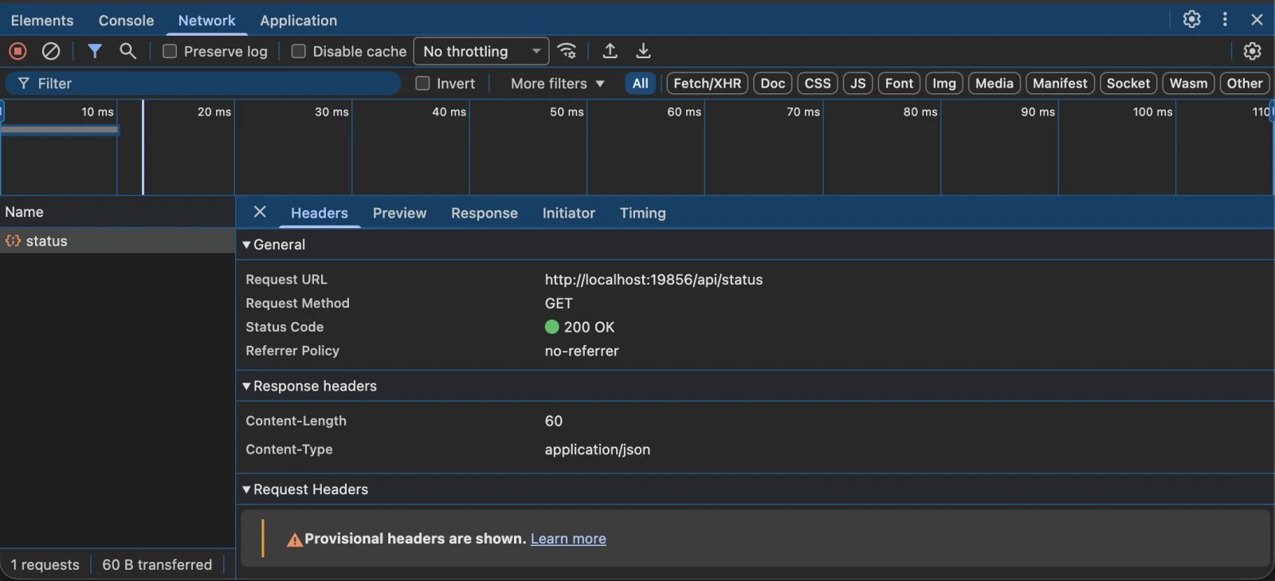Filter by JS requests
This screenshot has height=581, width=1275.
[858, 83]
